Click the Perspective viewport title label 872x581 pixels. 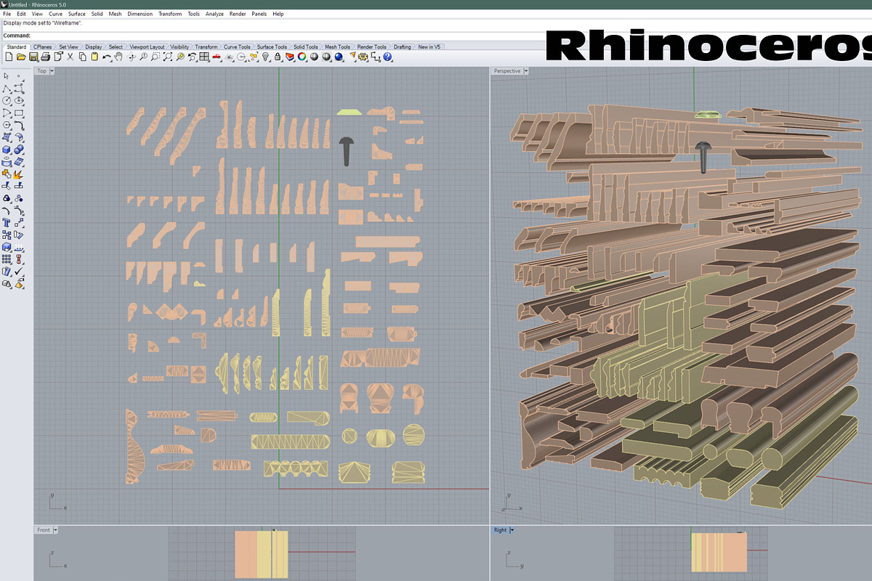point(507,71)
